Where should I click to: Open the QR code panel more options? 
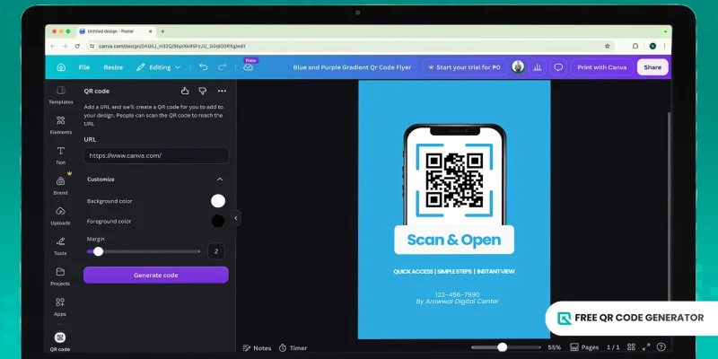coord(222,91)
